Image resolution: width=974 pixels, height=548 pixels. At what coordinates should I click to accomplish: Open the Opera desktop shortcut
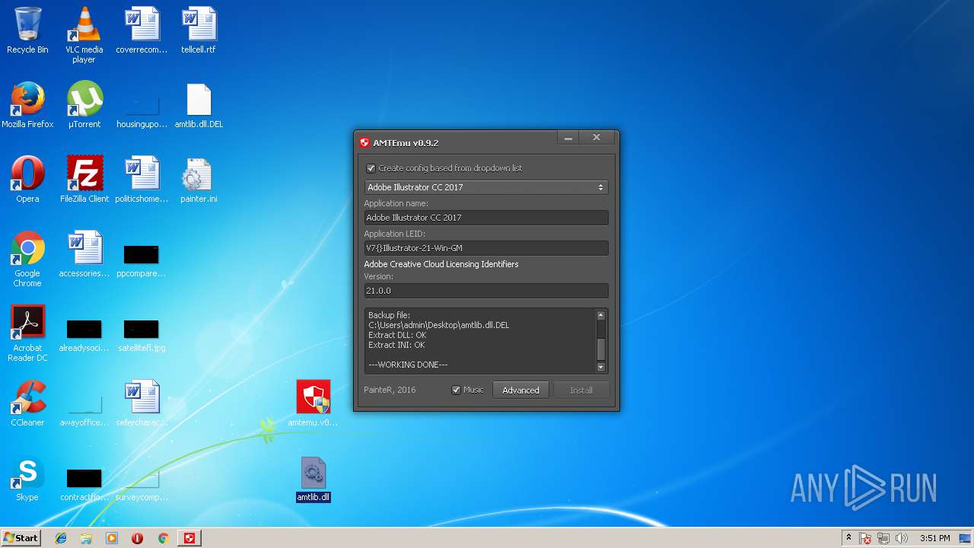(x=27, y=180)
